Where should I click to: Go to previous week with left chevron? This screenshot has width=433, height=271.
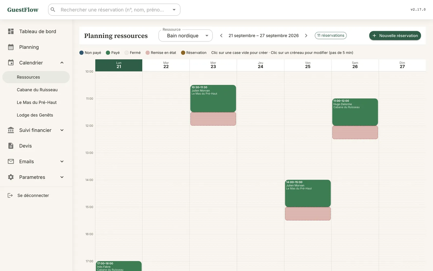click(221, 36)
